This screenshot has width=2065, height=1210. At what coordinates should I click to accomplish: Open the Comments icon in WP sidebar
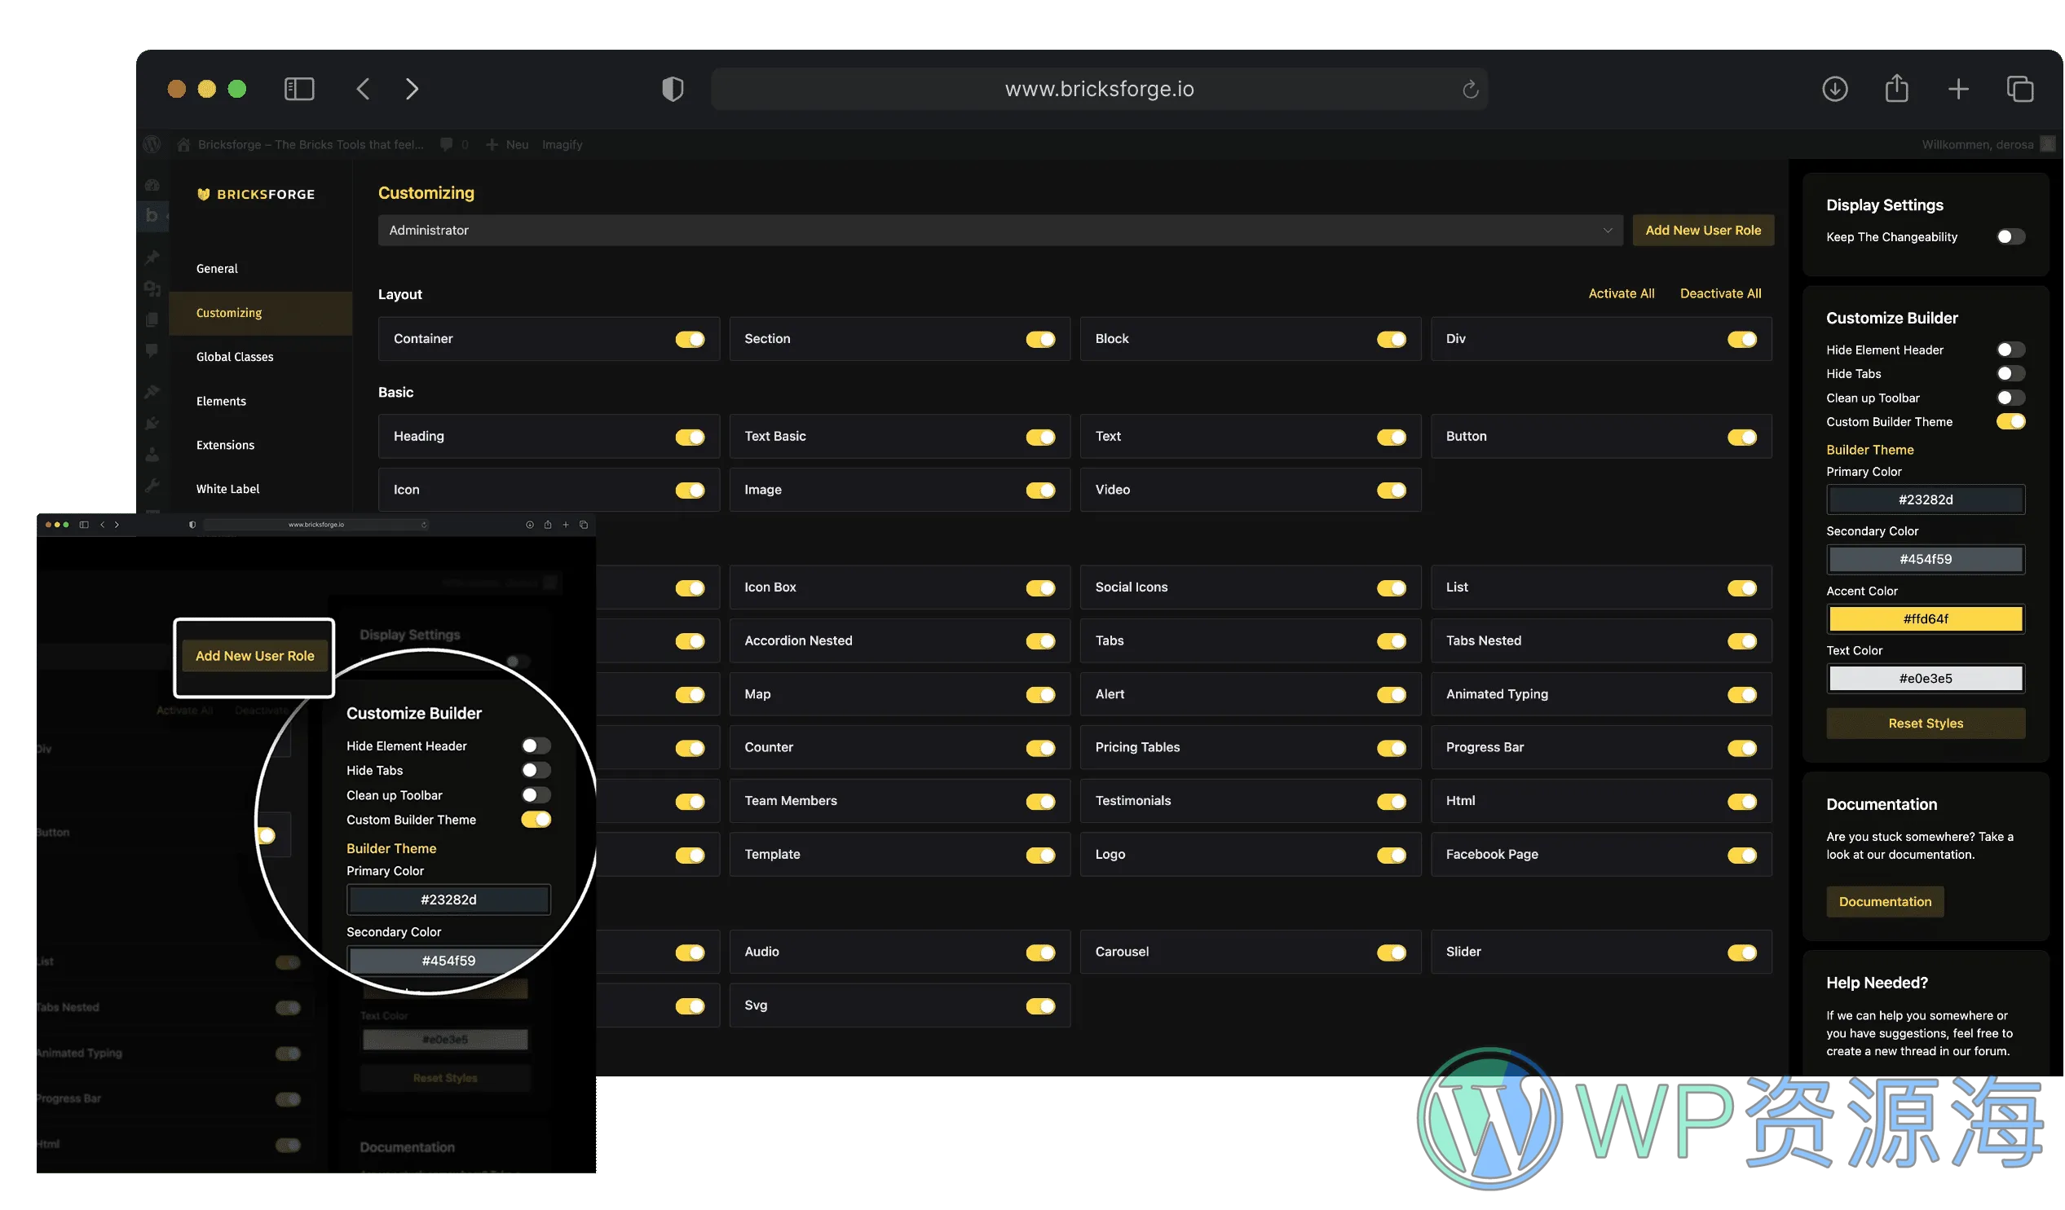(152, 350)
